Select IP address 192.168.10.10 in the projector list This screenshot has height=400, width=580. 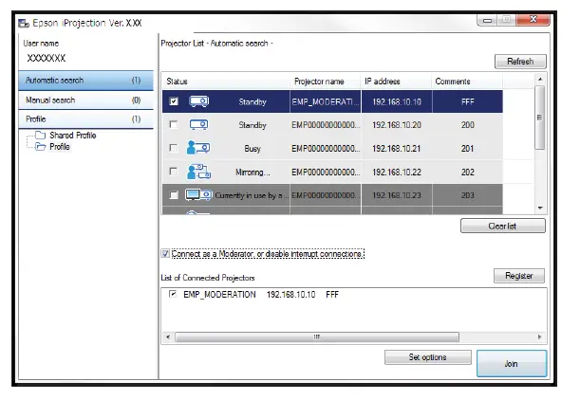click(x=397, y=101)
